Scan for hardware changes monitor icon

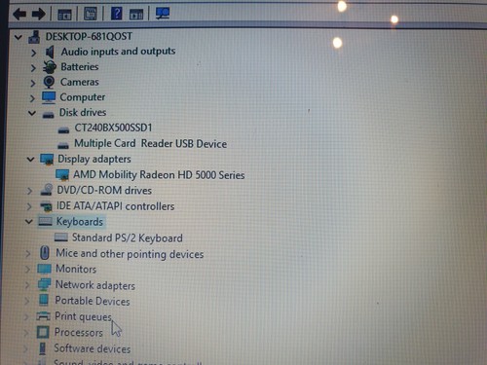(163, 14)
